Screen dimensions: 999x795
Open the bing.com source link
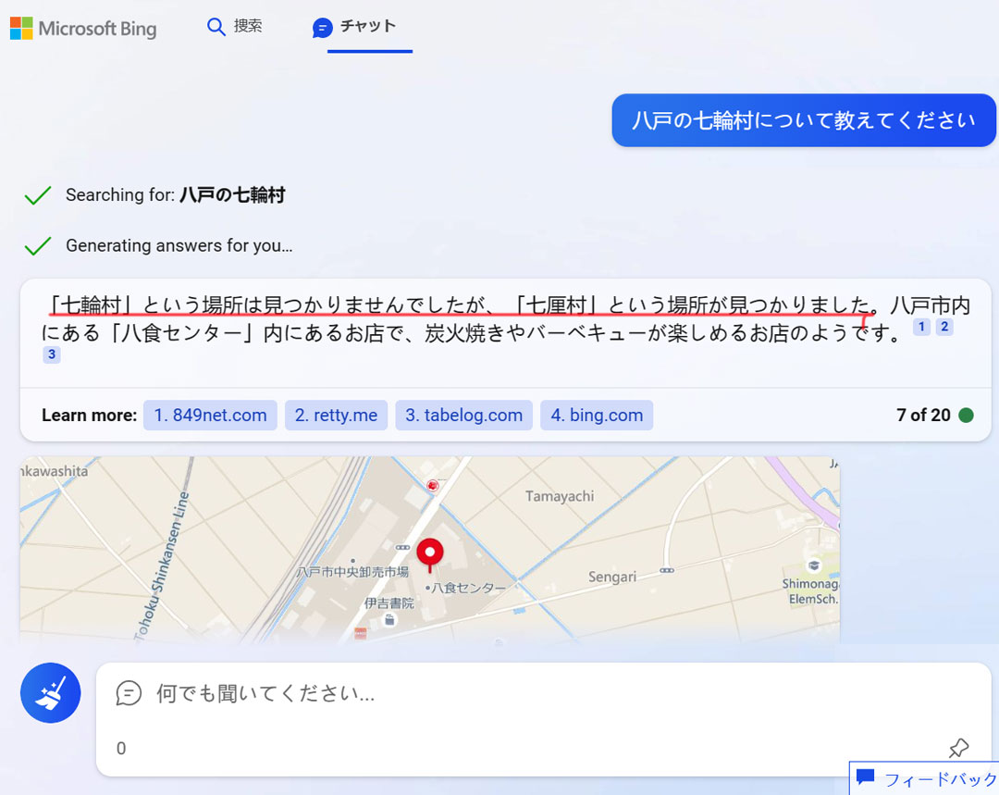coord(597,415)
